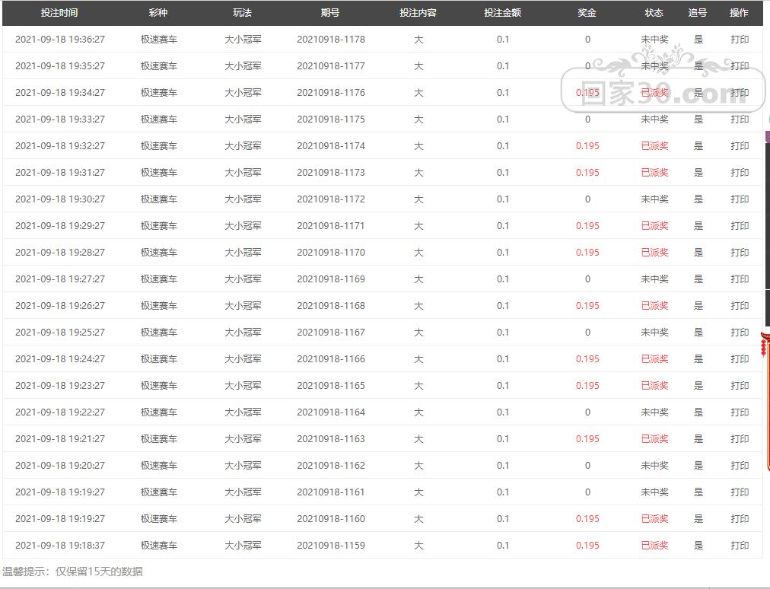Click the 追号 column header
Image resolution: width=770 pixels, height=589 pixels.
pos(698,13)
